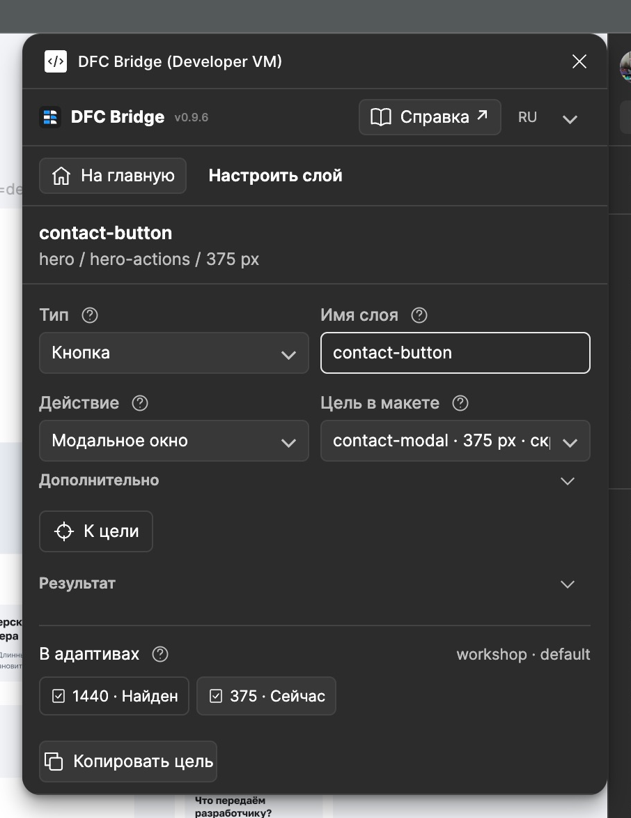Click the Копировать цель button

128,762
